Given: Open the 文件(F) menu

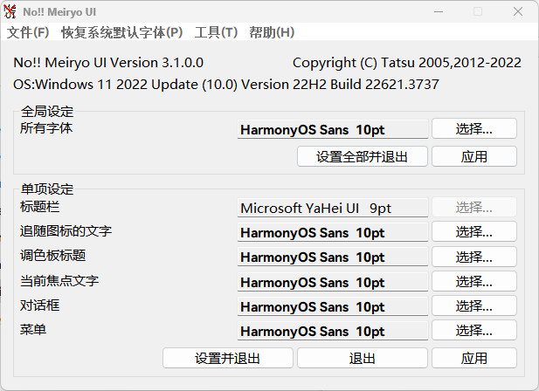Looking at the screenshot, I should coord(28,32).
